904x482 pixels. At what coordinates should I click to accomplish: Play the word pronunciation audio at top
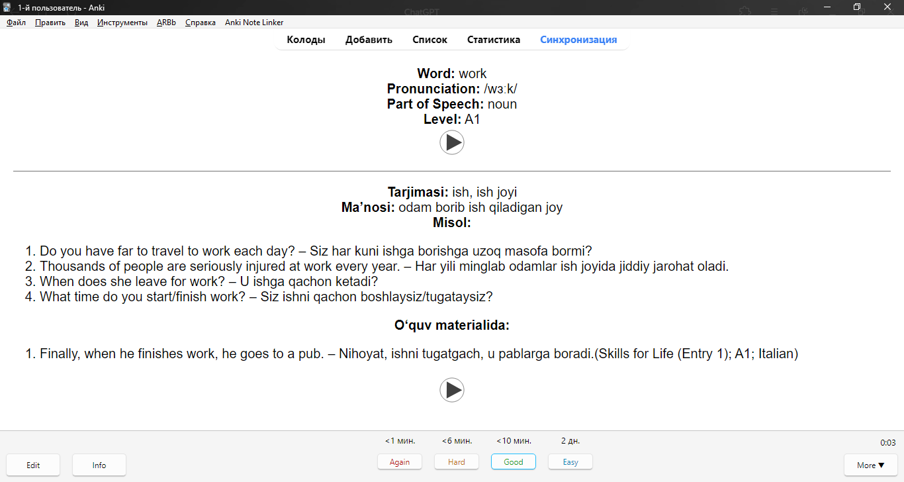452,142
